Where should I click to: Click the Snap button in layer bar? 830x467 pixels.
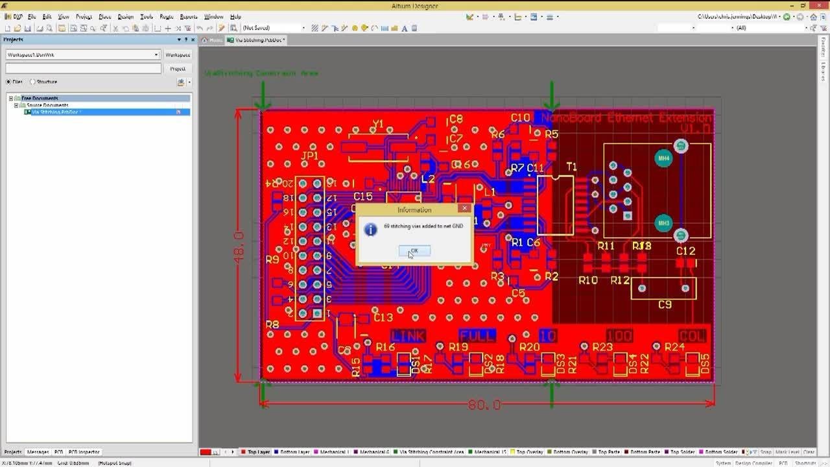click(766, 452)
